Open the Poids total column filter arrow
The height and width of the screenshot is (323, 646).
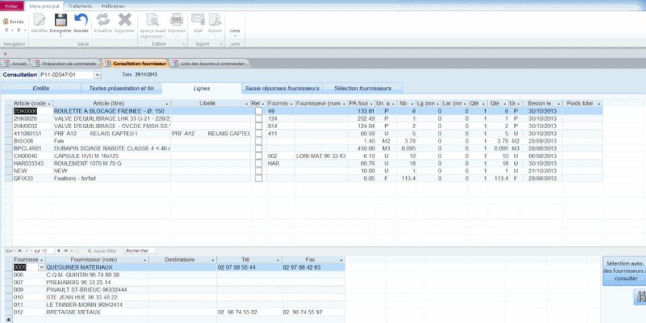599,104
